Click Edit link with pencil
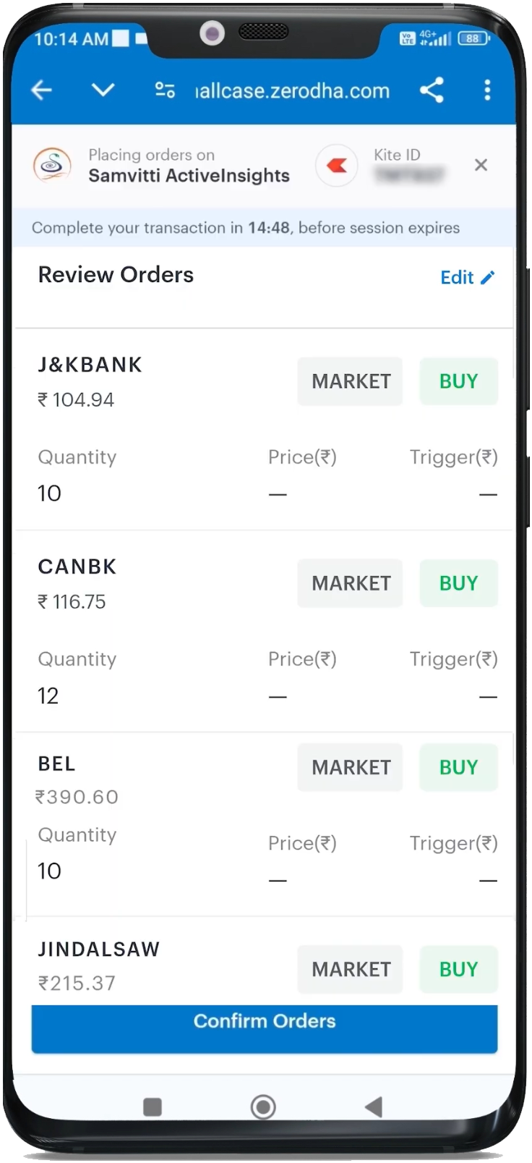 coord(468,278)
